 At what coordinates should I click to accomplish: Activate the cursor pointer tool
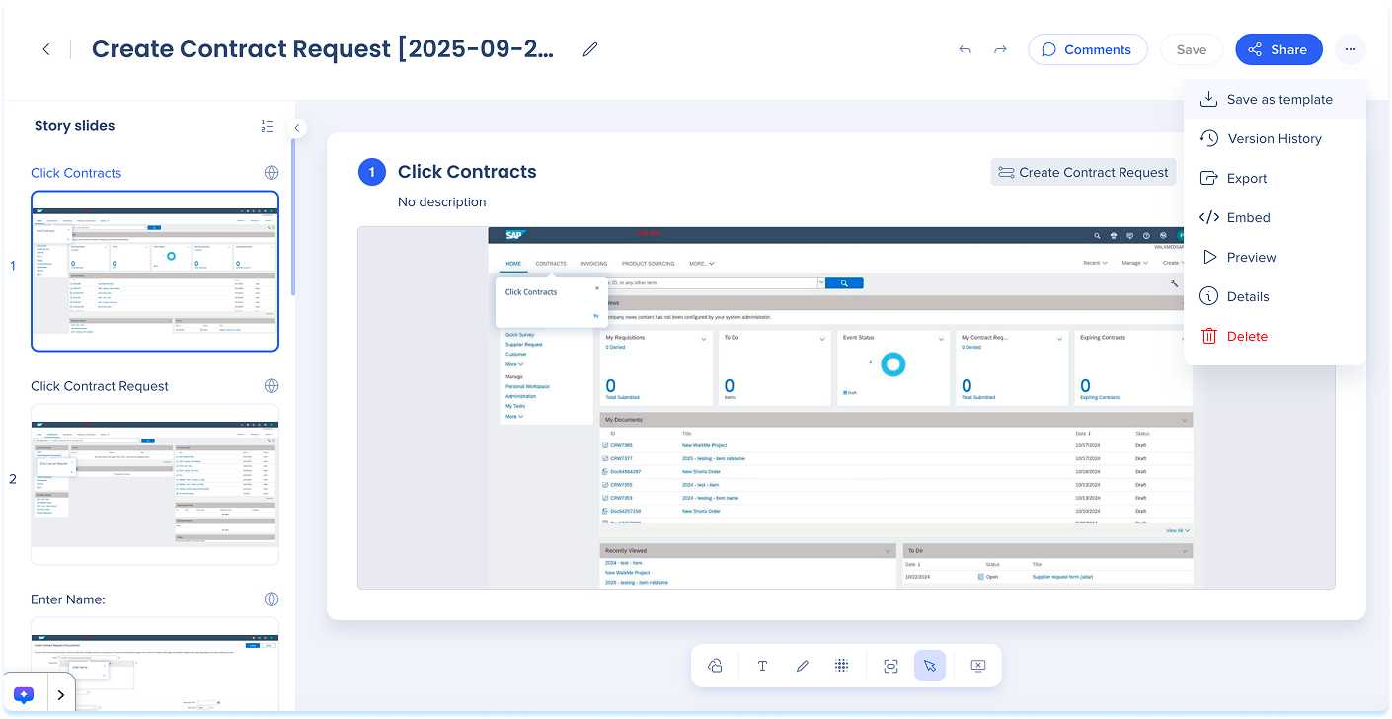tap(929, 666)
